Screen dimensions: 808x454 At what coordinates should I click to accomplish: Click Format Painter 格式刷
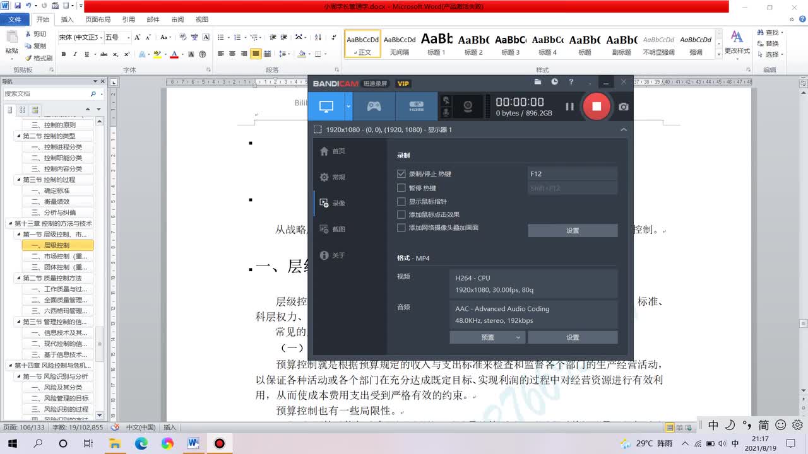pos(39,58)
